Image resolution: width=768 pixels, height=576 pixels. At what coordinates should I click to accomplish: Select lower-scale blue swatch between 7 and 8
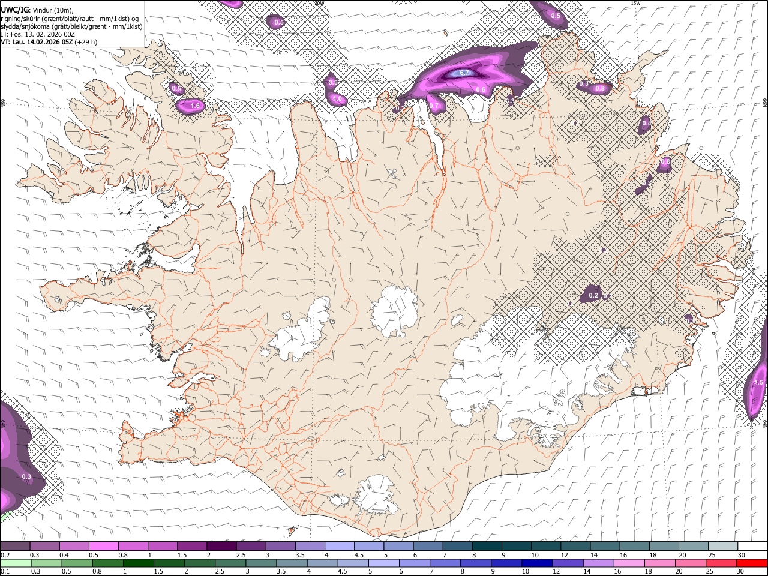click(x=446, y=563)
